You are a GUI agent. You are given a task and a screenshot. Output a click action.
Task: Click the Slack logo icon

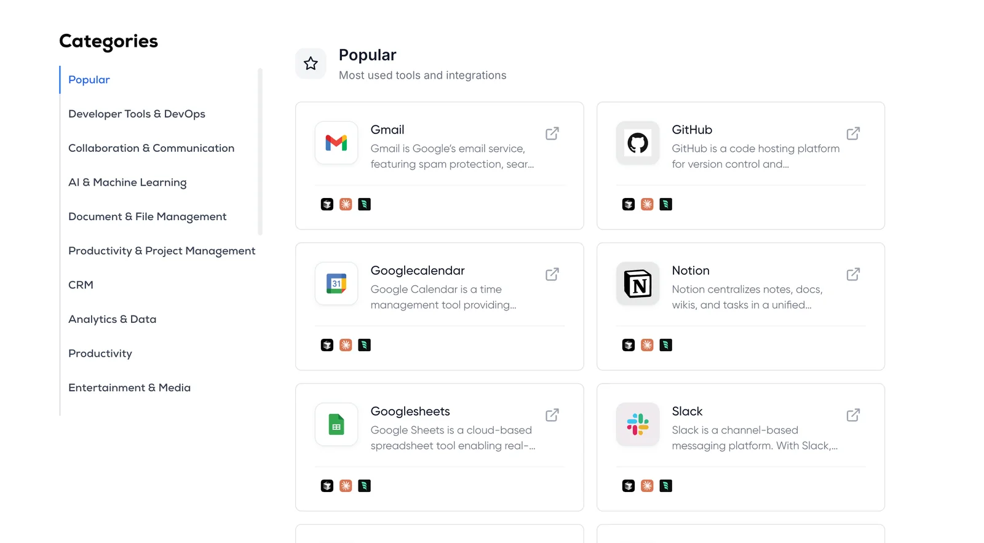[638, 424]
